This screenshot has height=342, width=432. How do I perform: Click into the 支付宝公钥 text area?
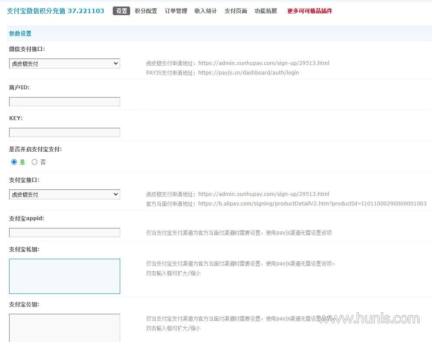[x=65, y=328]
